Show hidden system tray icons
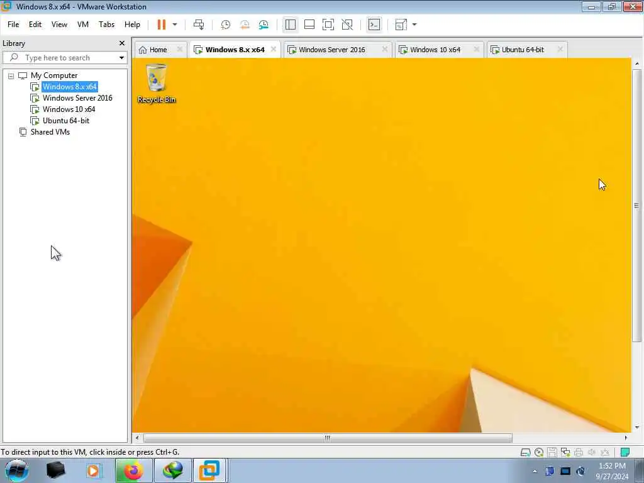The height and width of the screenshot is (483, 644). (x=535, y=471)
